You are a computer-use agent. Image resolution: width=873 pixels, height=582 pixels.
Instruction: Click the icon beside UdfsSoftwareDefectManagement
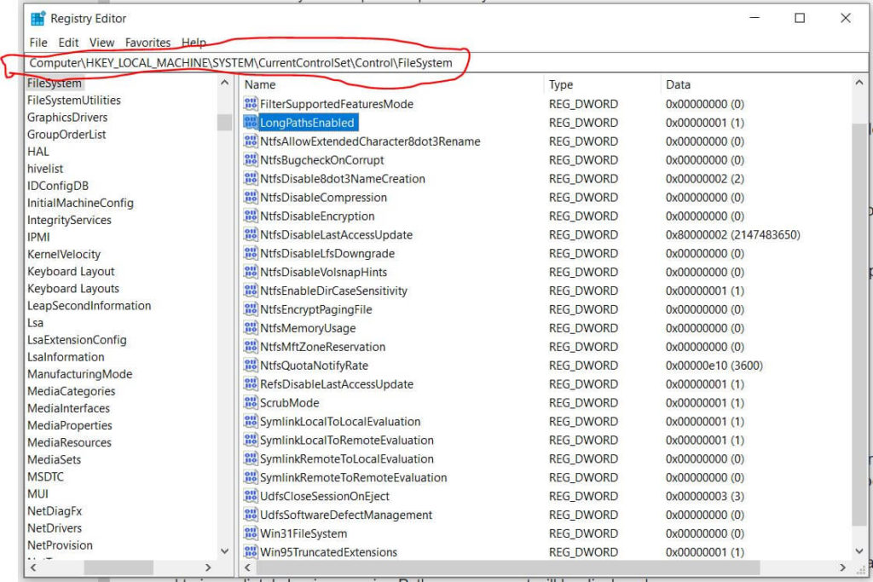(251, 515)
